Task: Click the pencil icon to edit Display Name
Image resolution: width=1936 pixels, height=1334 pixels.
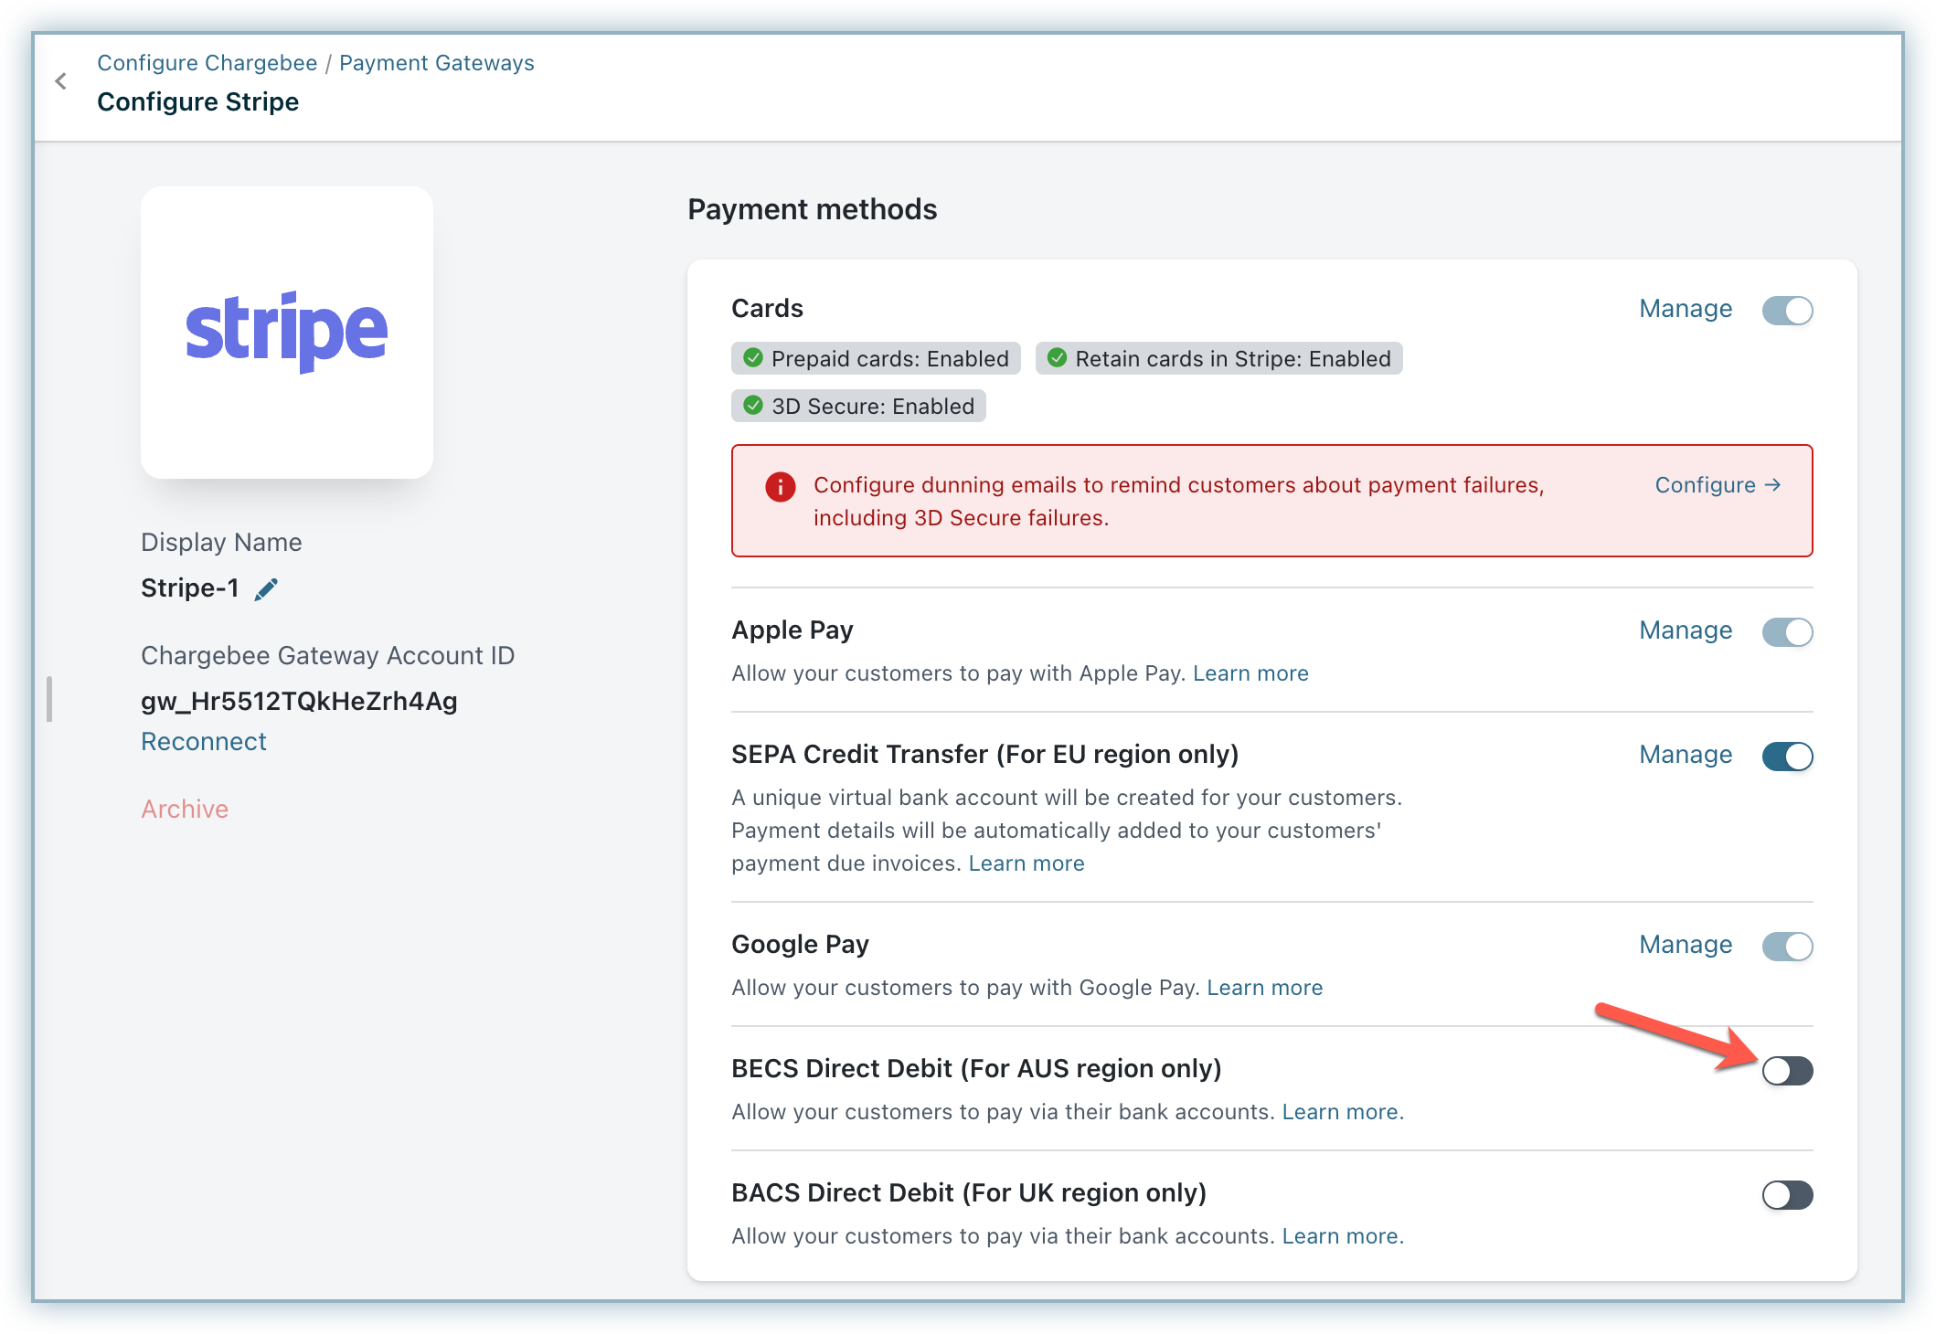Action: (x=266, y=589)
